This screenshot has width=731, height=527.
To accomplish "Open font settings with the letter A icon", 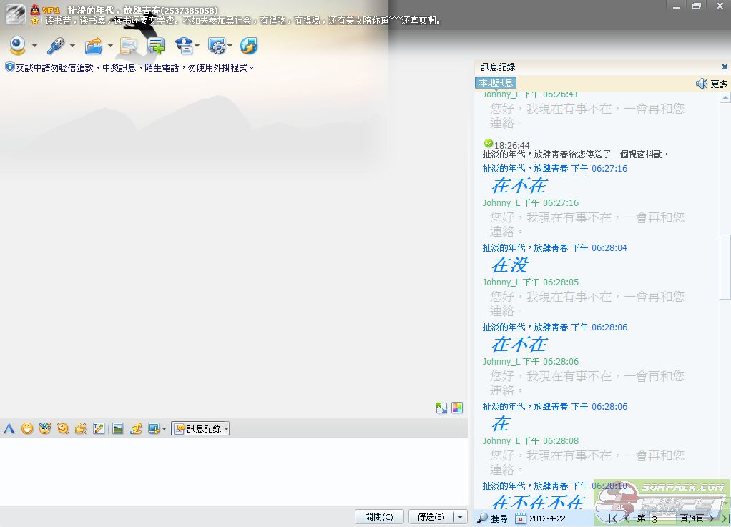I will pyautogui.click(x=9, y=429).
